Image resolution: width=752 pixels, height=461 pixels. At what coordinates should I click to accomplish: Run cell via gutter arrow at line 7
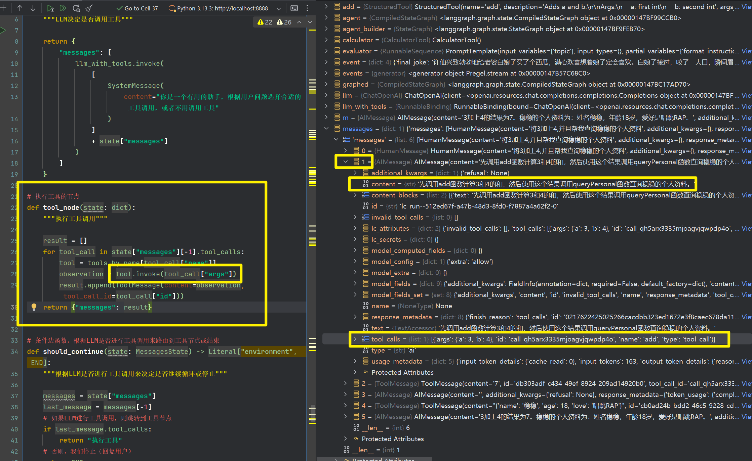(3, 30)
